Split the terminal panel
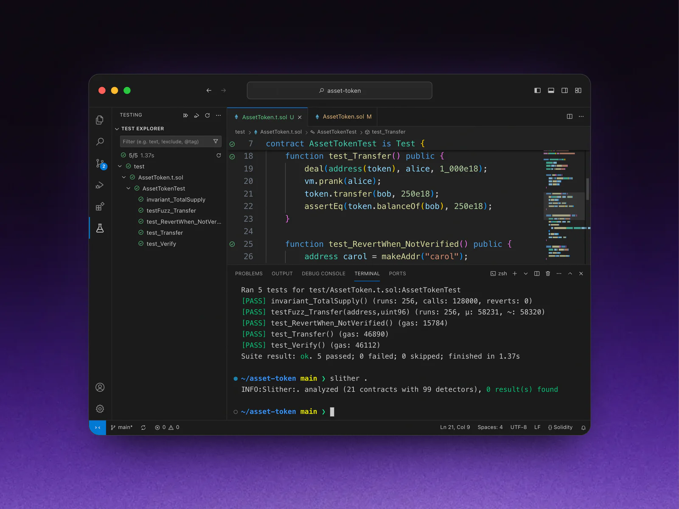Image resolution: width=679 pixels, height=509 pixels. click(537, 274)
